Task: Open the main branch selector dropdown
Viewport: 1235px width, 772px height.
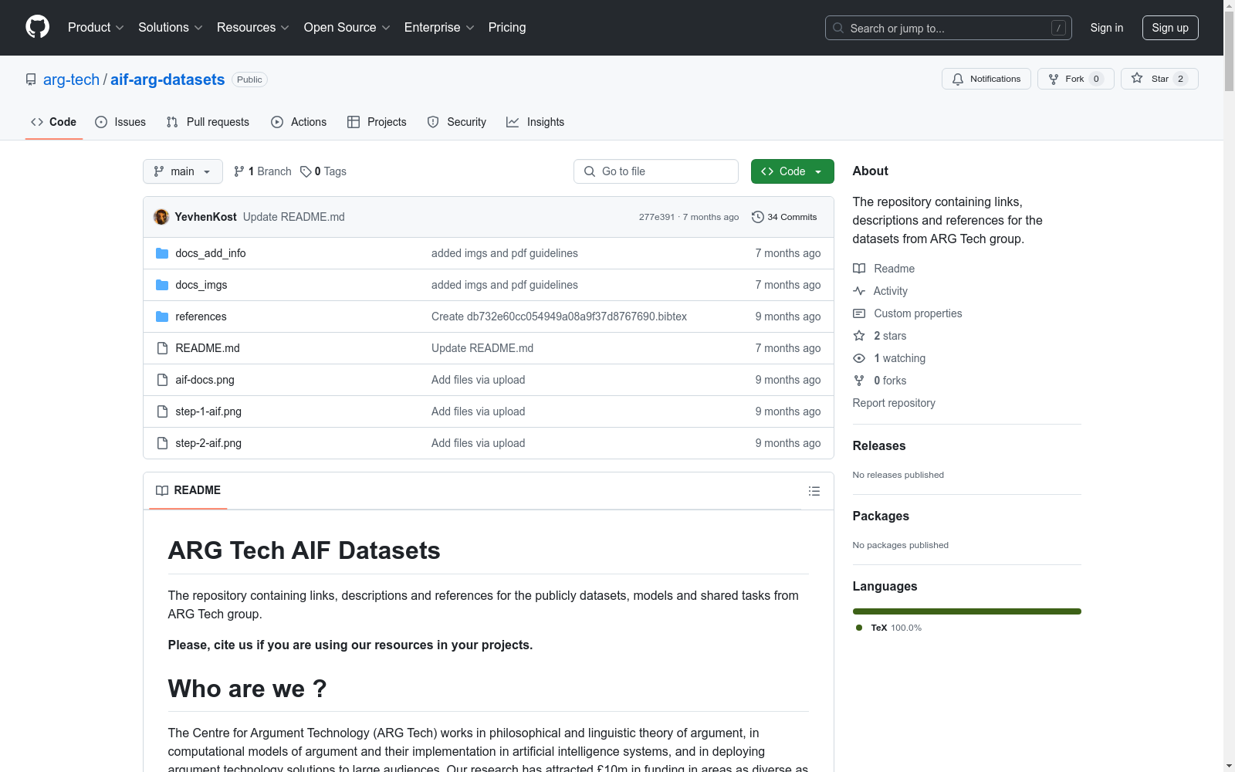Action: coord(183,171)
